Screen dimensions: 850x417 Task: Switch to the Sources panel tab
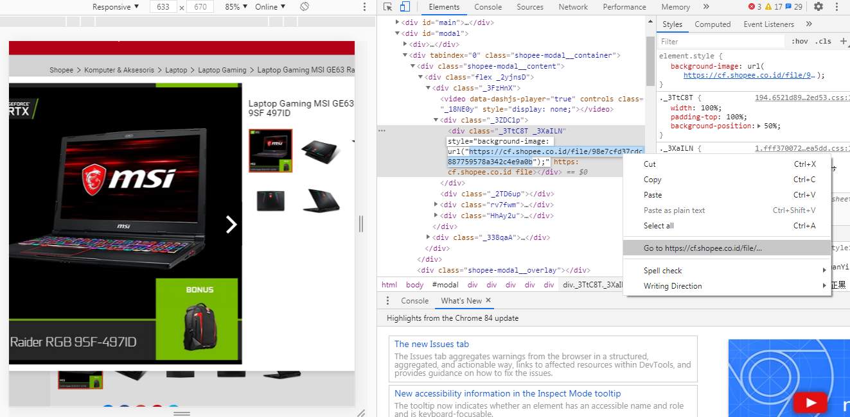pyautogui.click(x=530, y=6)
